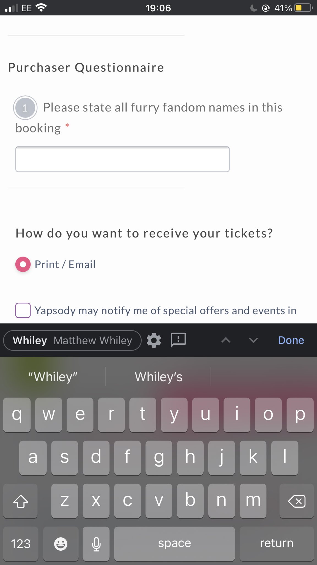Image resolution: width=317 pixels, height=565 pixels.
Task: Choose the "Whiley" quoted keyboard suggestion
Action: [53, 377]
